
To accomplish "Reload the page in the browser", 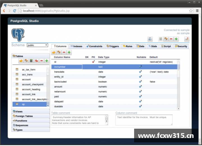I will [15, 11].
